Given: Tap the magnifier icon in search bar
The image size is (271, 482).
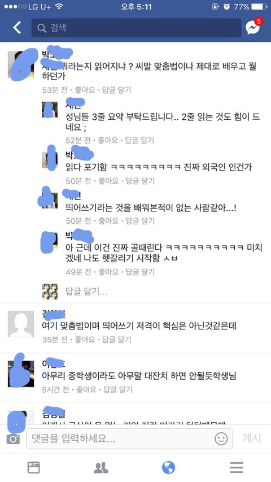Looking at the screenshot, I should click(42, 28).
